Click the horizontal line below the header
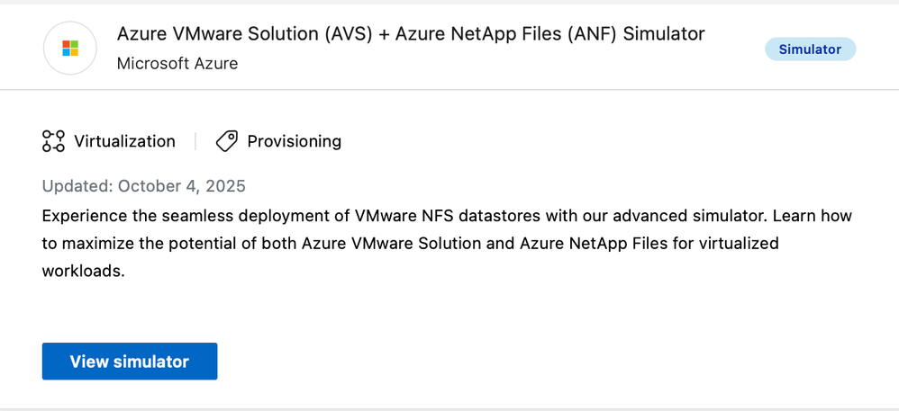899x411 pixels. pos(449,90)
